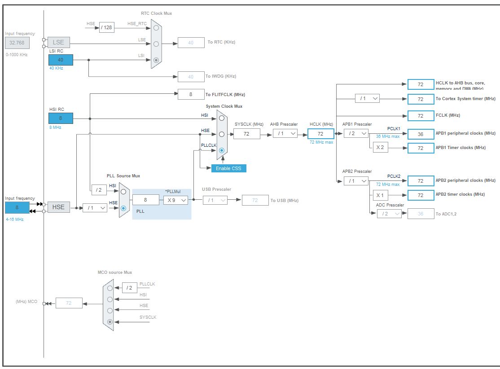The image size is (500, 369).
Task: Click the APB1 X 2 multiplier box
Action: 381,147
